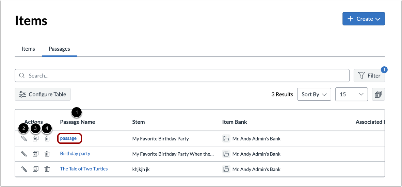Click the copy icon for 'Birthday party'
The height and width of the screenshot is (187, 402).
point(35,154)
